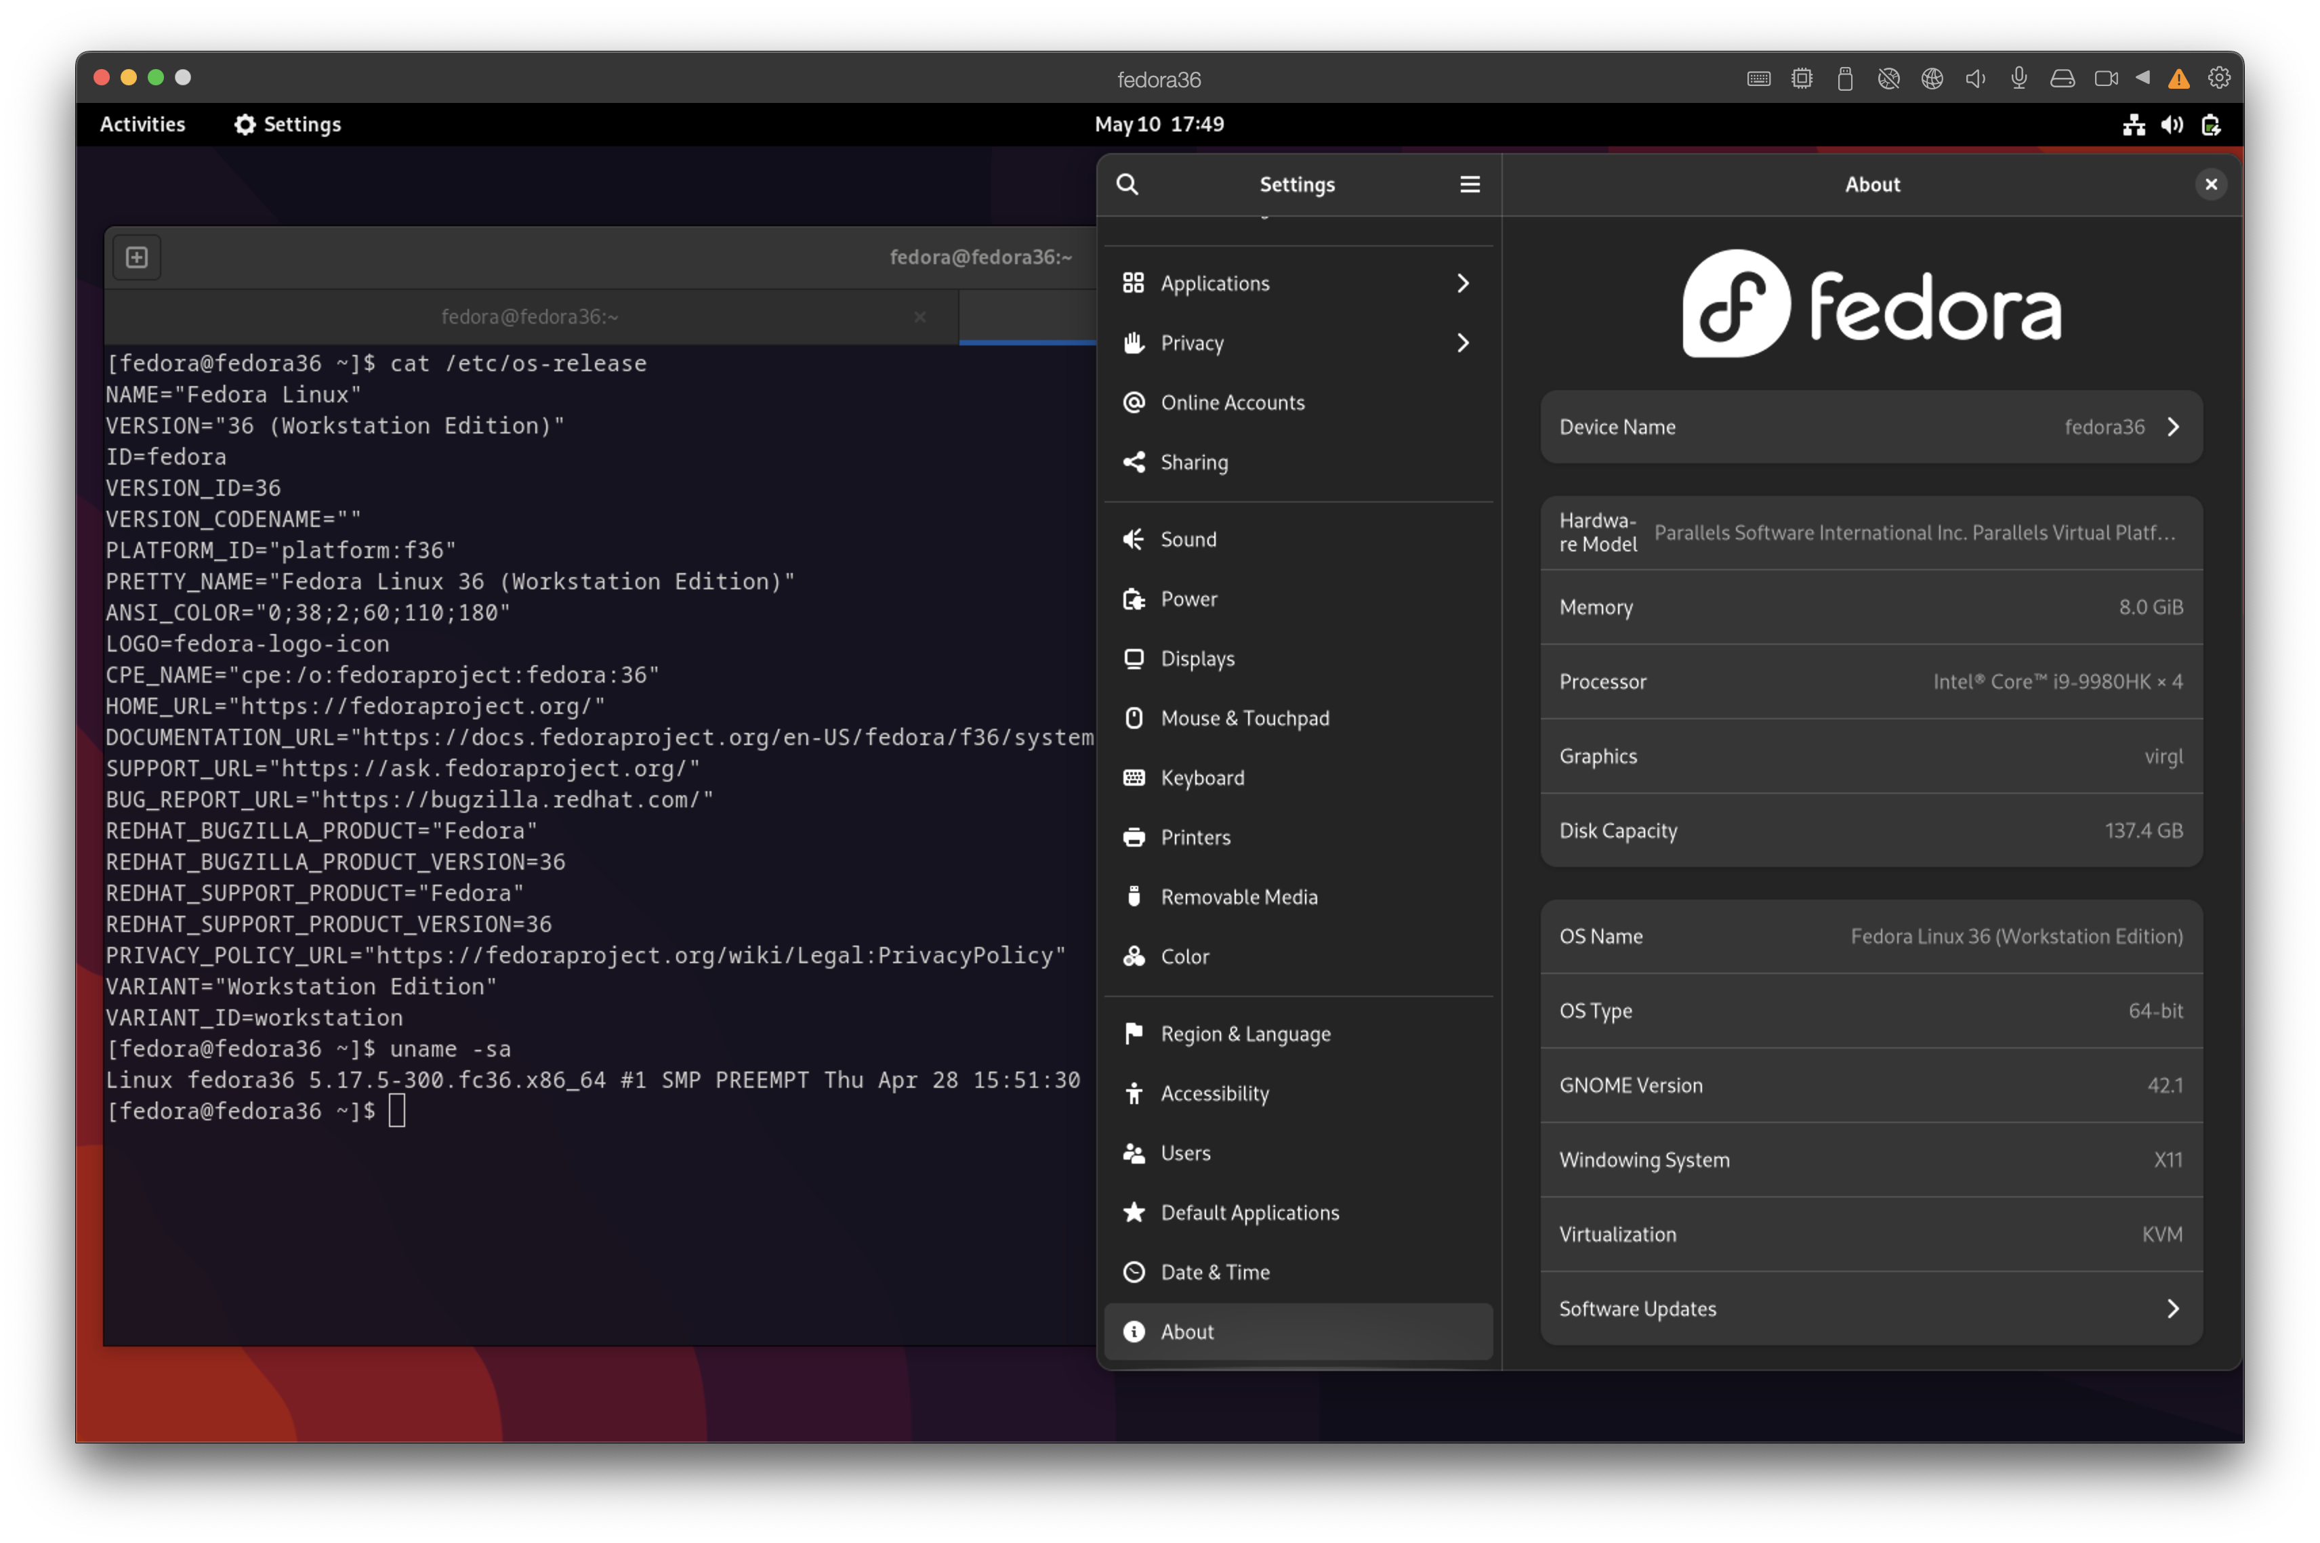Click the Printers icon
2320x1543 pixels.
coord(1133,837)
